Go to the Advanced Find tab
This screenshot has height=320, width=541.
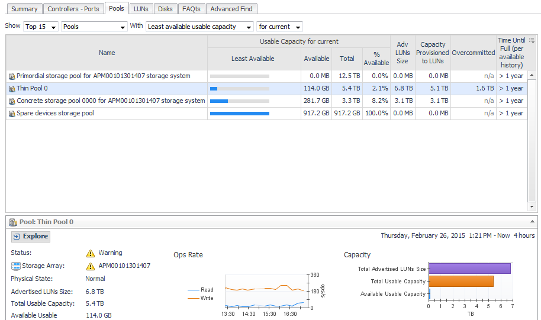pos(231,9)
